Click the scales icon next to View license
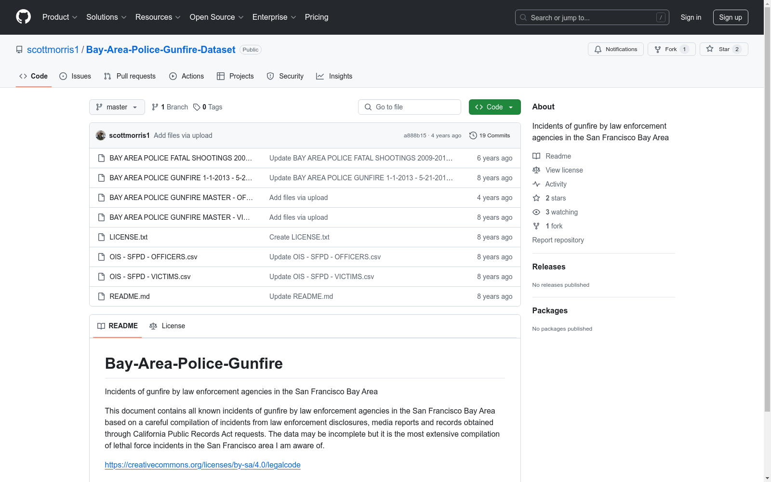Viewport: 771px width, 482px height. pos(536,170)
